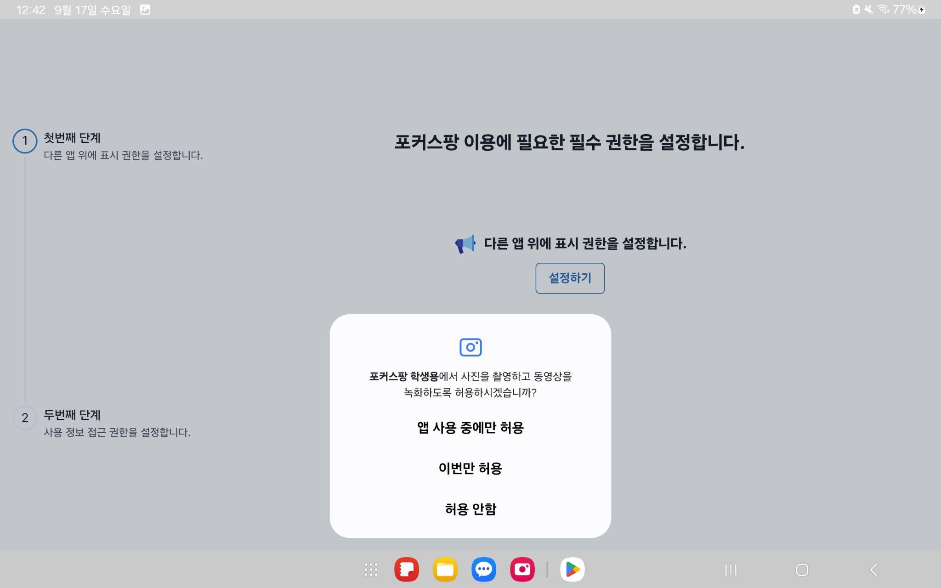The height and width of the screenshot is (588, 941).
Task: Tap the Wi-Fi status icon
Action: click(x=883, y=10)
